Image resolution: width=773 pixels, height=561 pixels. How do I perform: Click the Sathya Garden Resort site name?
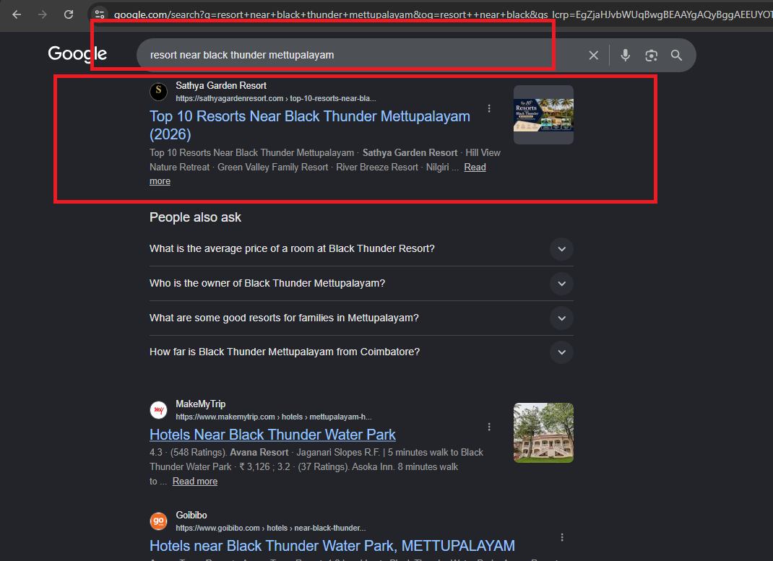point(221,86)
